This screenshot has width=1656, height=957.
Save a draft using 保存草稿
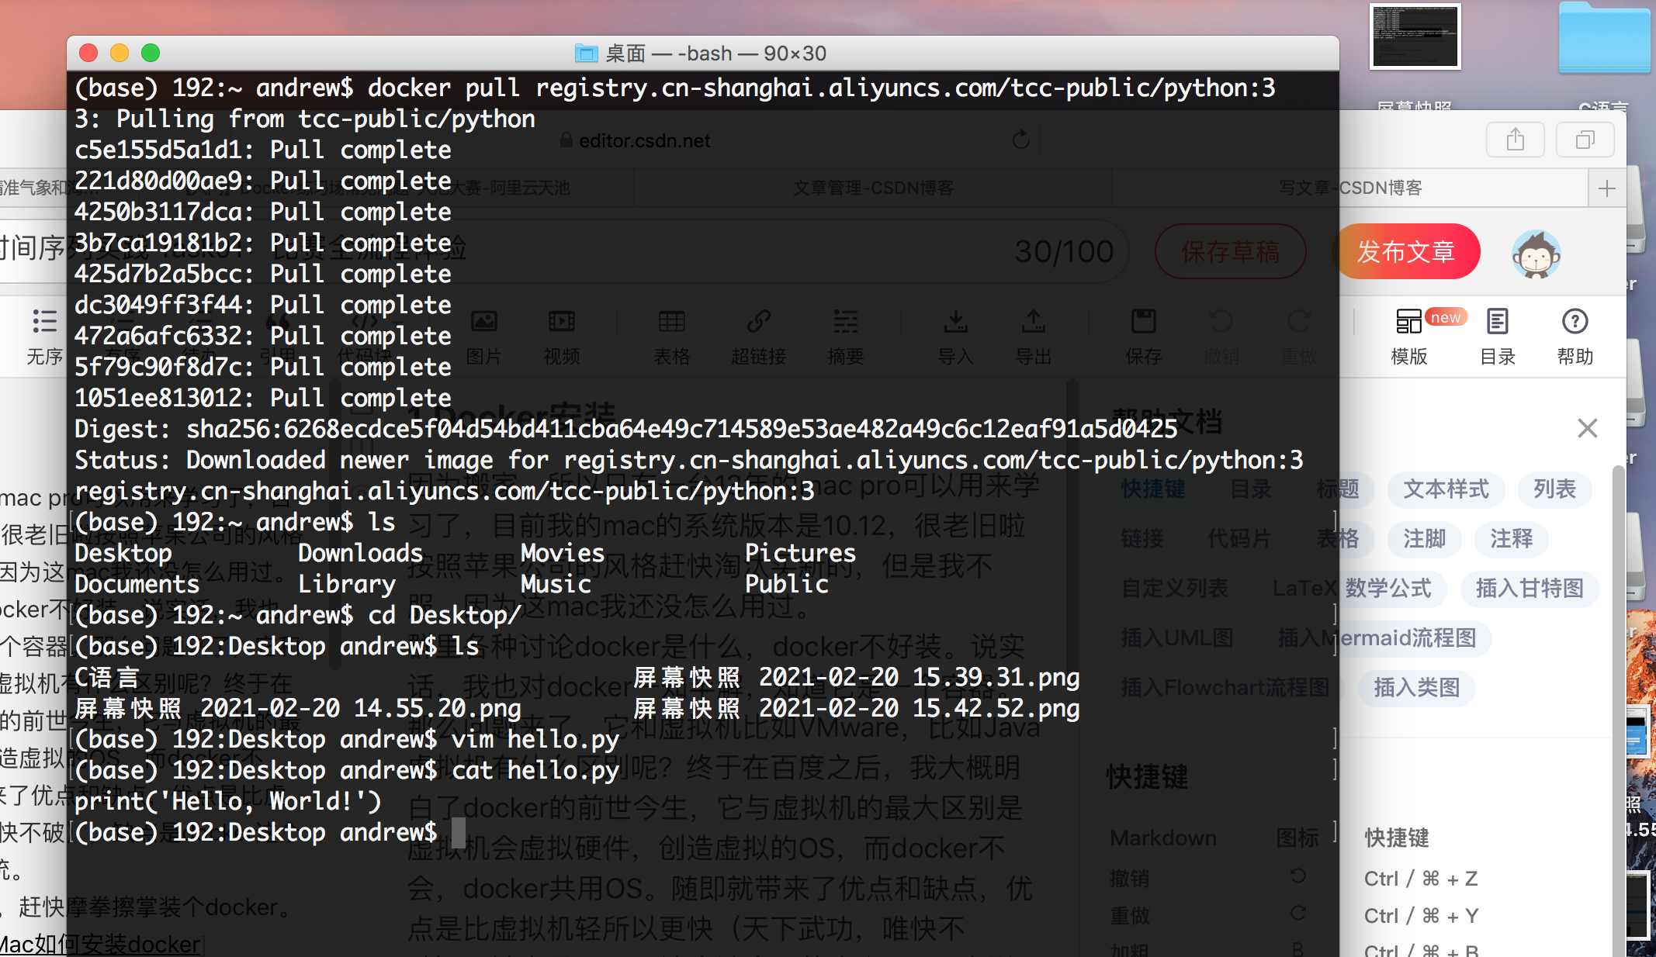pyautogui.click(x=1230, y=250)
